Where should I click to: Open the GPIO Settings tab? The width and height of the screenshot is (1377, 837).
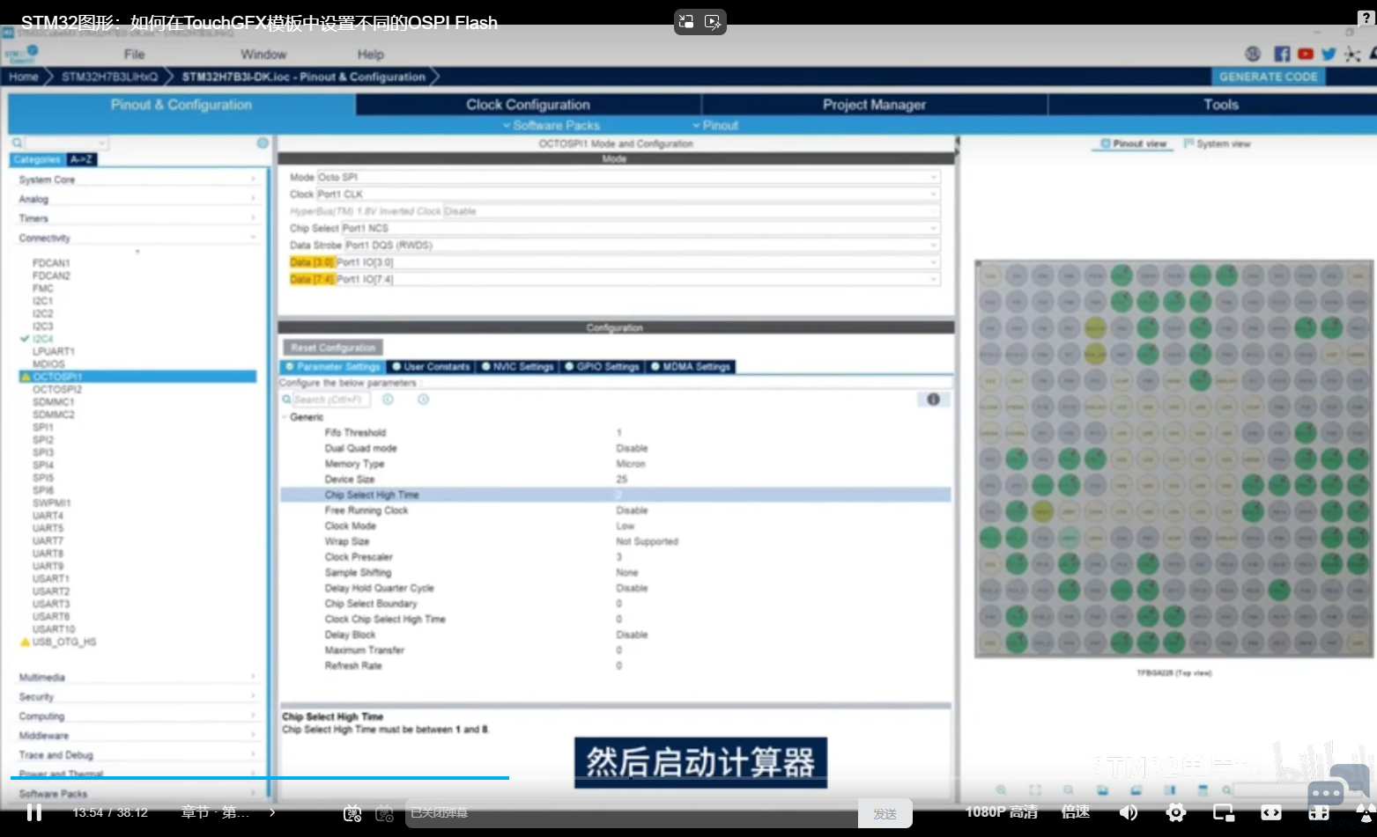tap(603, 366)
